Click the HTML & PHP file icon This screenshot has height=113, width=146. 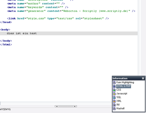click(114, 86)
